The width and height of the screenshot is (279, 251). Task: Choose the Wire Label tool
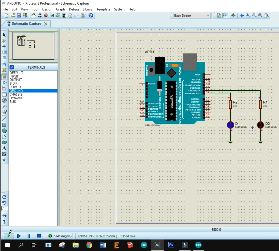click(4, 52)
